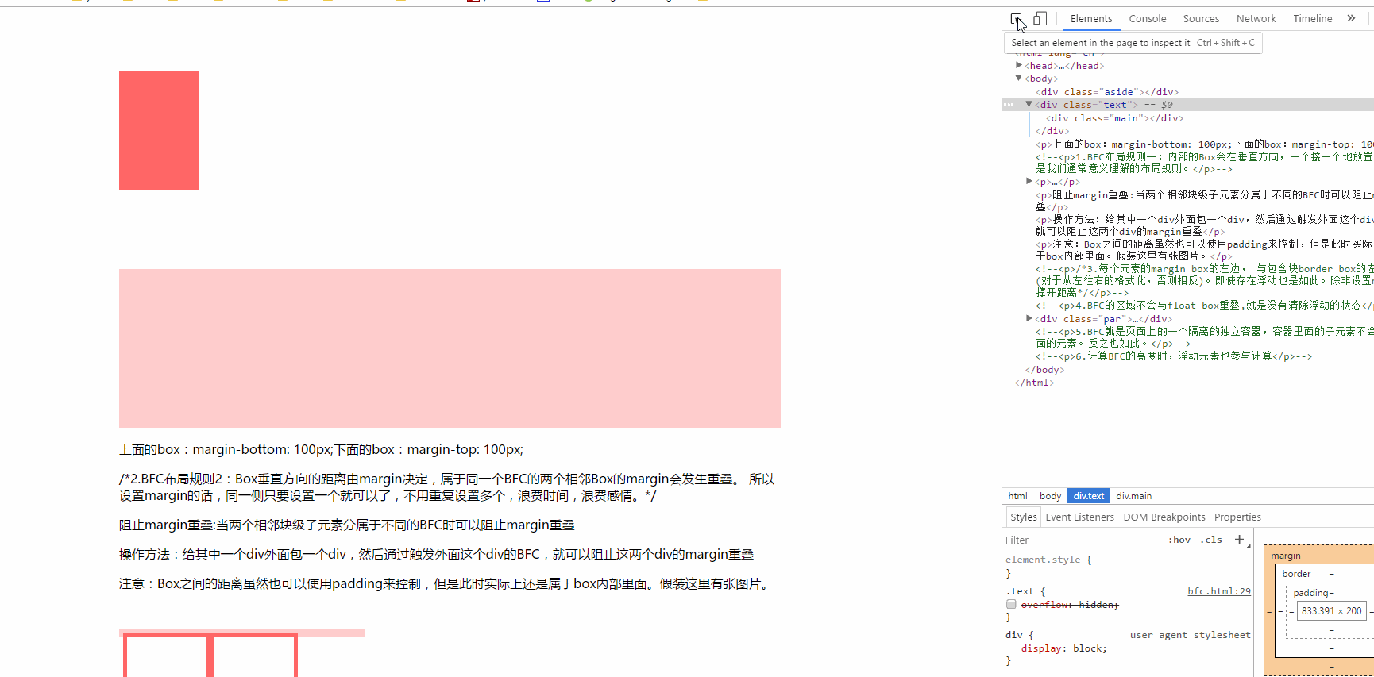This screenshot has height=677, width=1374.
Task: Open the Network tab
Action: point(1256,19)
